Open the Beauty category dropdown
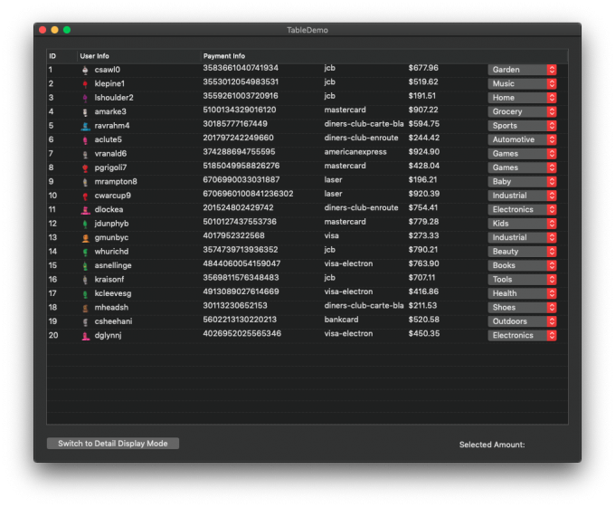Viewport: 615px width, 507px height. pos(522,252)
